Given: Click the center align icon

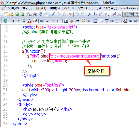Looking at the screenshot, I should pos(107,21).
